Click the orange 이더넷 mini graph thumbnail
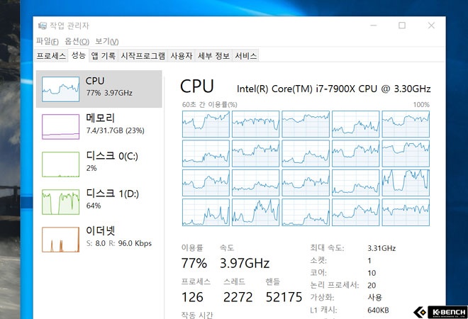468x319 pixels. (60, 240)
